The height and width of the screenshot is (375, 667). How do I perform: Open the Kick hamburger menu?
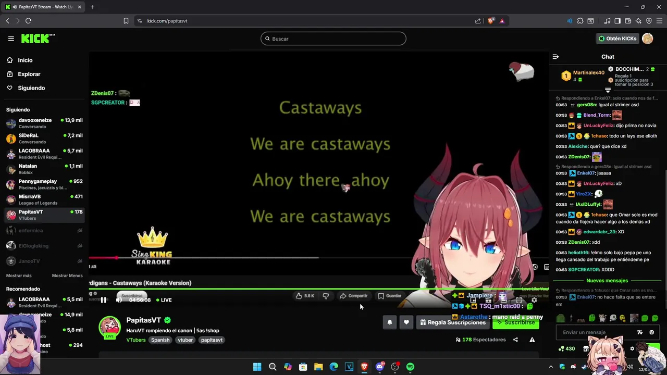tap(11, 39)
